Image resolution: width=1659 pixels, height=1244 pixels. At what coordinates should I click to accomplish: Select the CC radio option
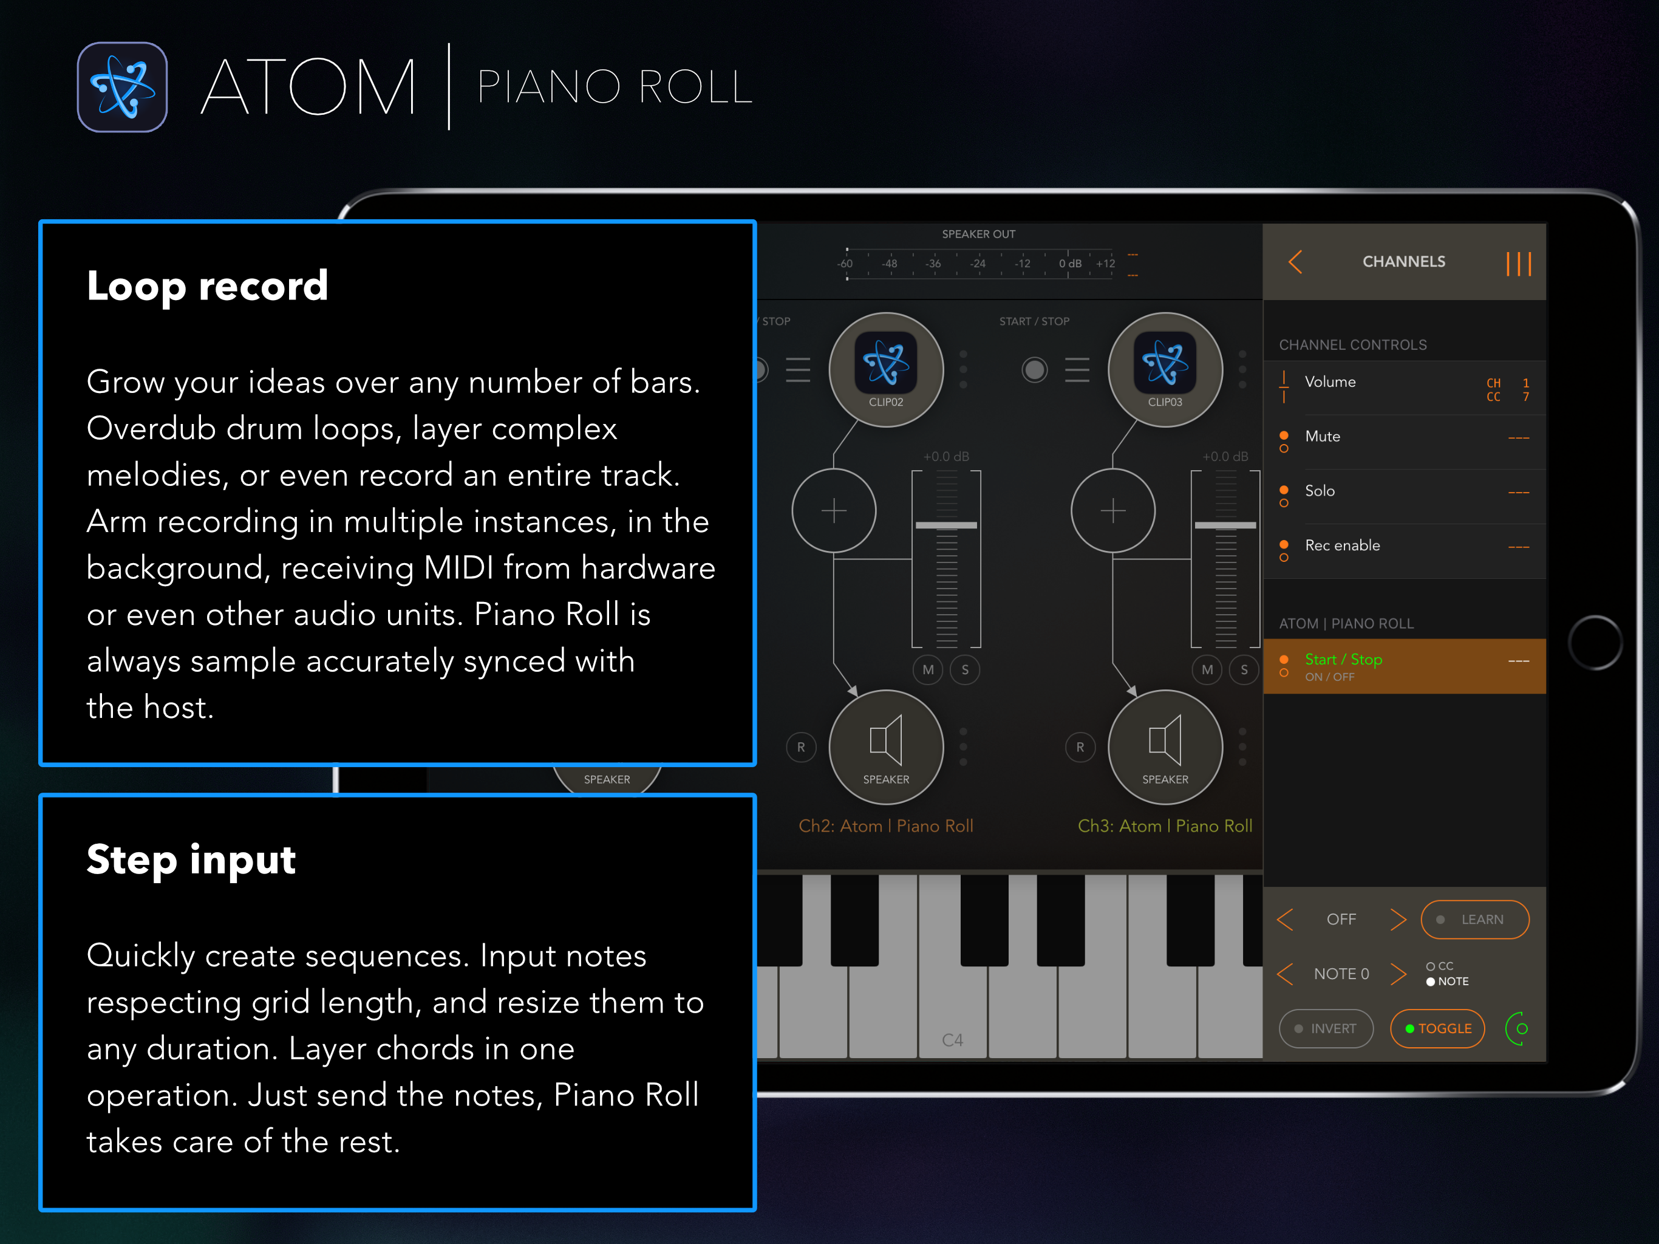(1431, 966)
